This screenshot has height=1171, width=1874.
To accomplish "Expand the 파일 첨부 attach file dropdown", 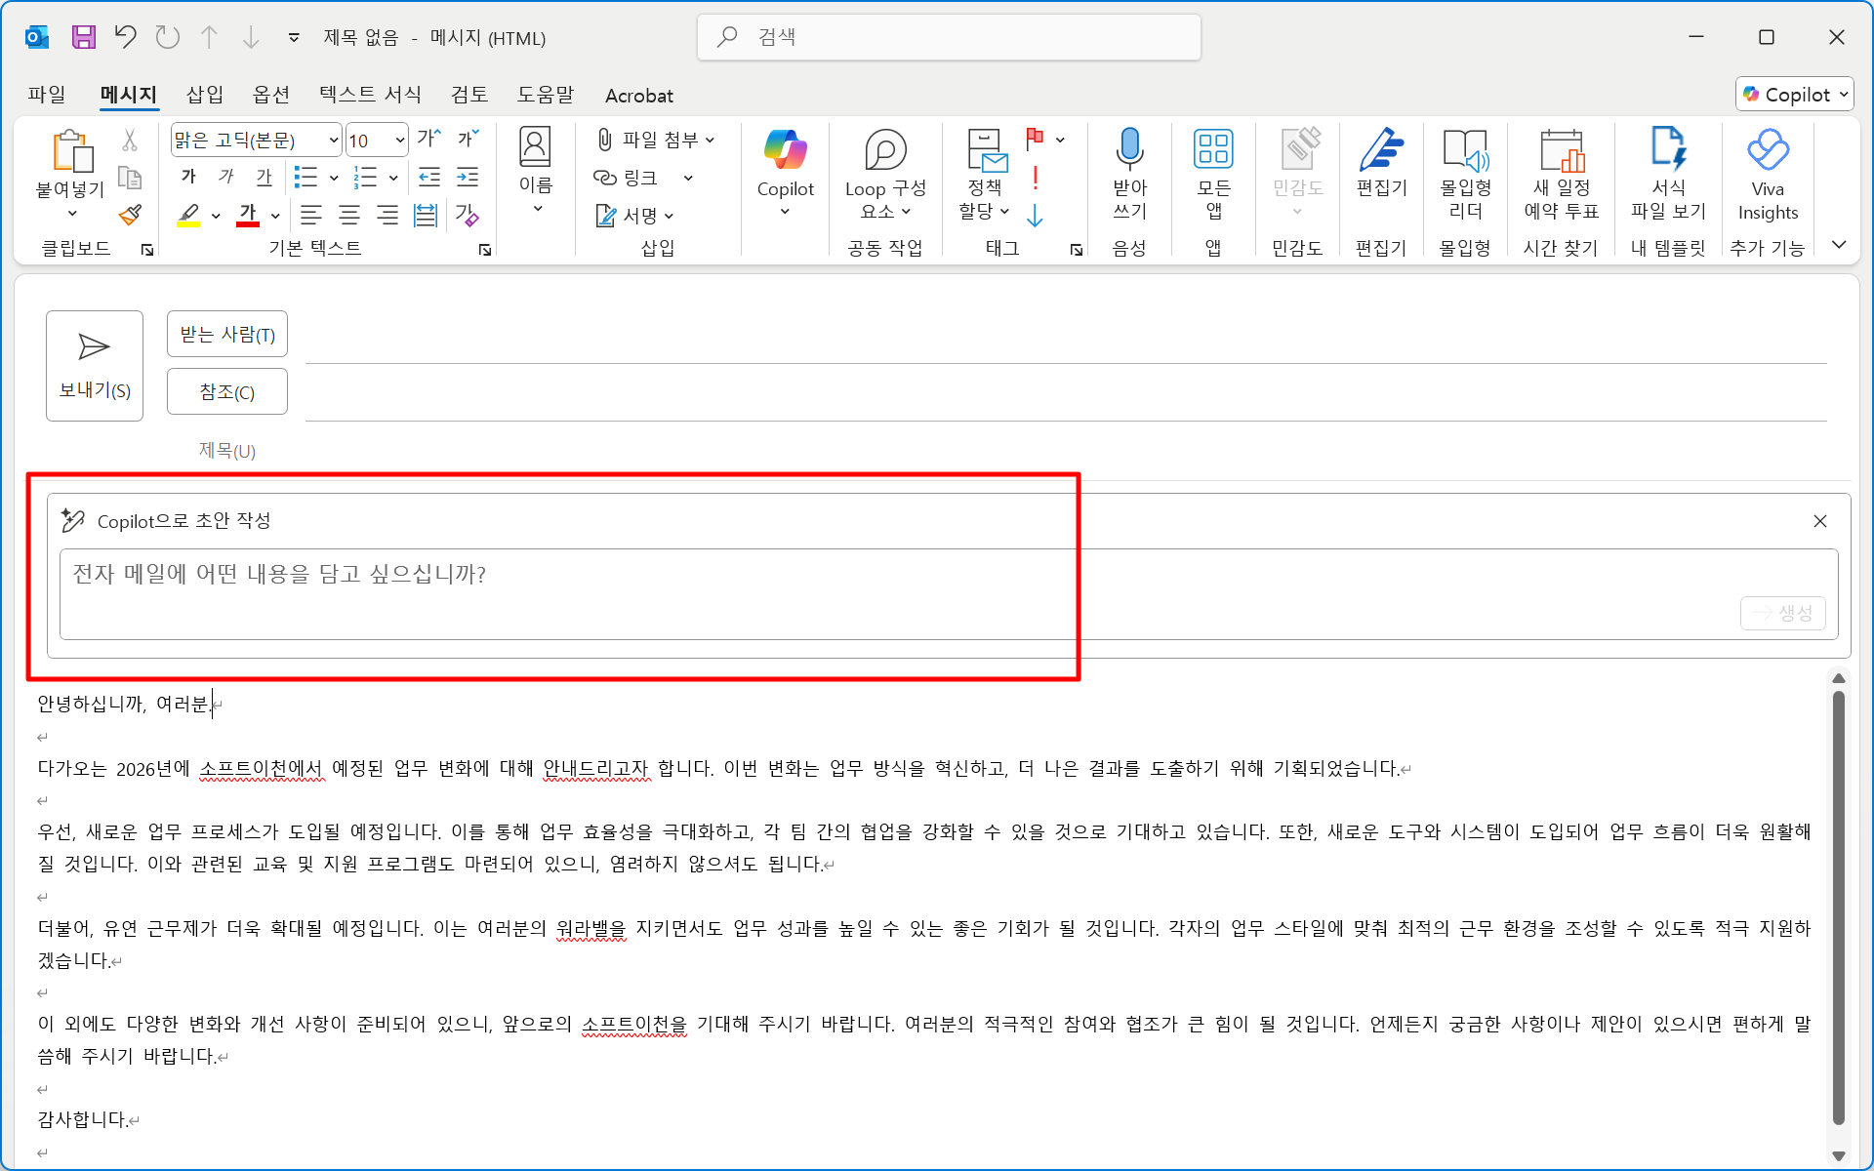I will coord(711,141).
